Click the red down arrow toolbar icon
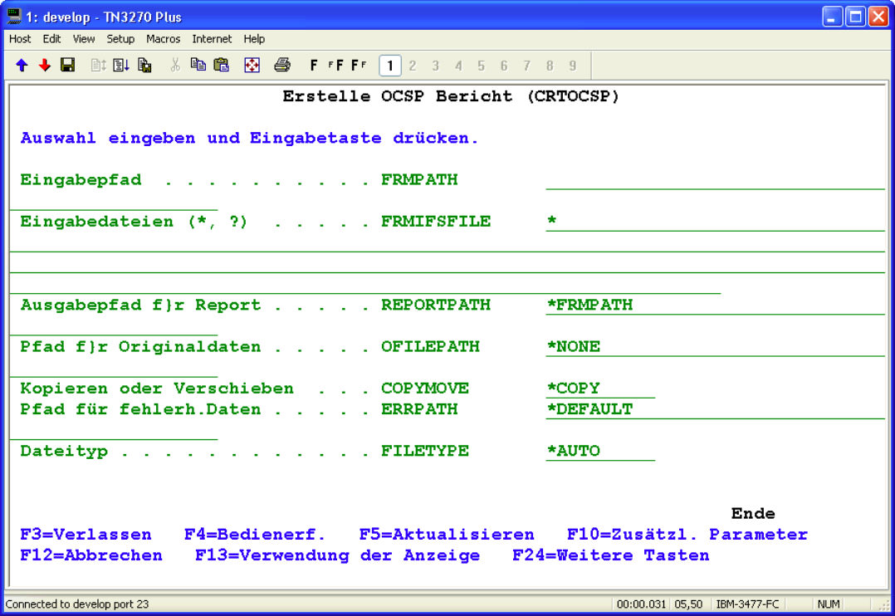Viewport: 895px width, 616px height. tap(45, 66)
